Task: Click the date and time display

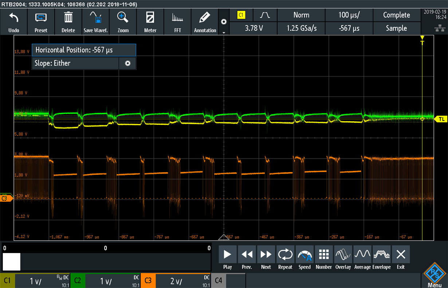Action: 435,14
